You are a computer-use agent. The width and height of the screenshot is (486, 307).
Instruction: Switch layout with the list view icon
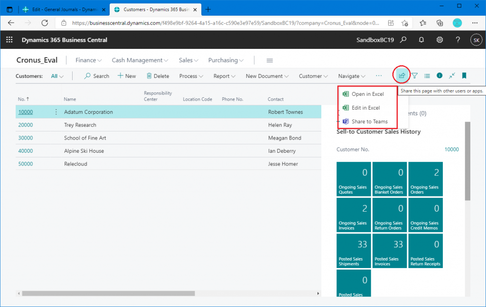[x=427, y=75]
